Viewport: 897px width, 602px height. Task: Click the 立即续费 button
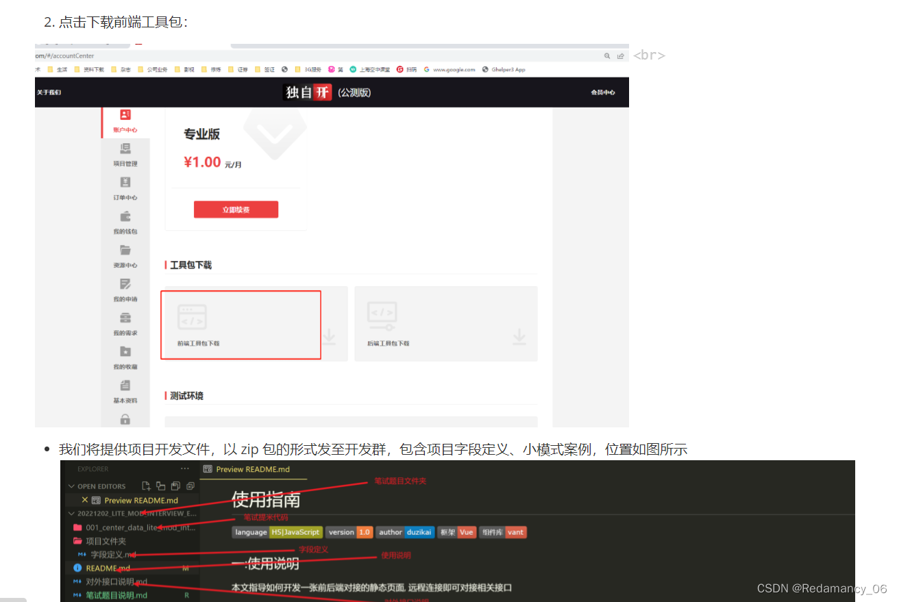point(236,210)
